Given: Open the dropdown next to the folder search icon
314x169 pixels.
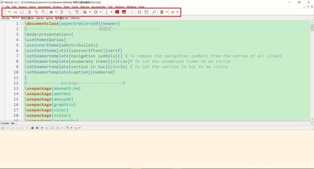Looking at the screenshot, I should coord(178,12).
